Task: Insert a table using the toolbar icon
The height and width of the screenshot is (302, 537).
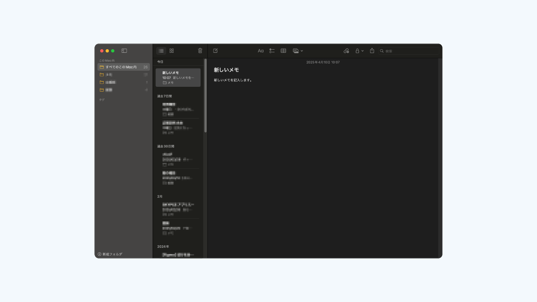Action: point(283,51)
